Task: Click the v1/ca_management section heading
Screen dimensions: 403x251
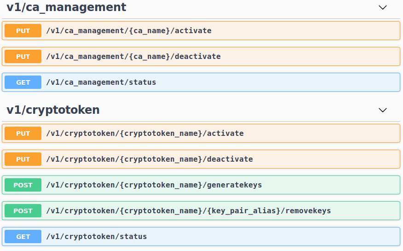Action: coord(66,7)
